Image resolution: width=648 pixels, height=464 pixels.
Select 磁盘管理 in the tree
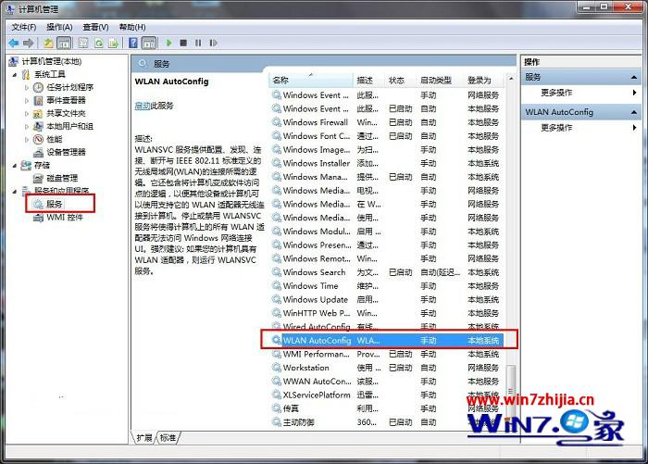tap(62, 178)
